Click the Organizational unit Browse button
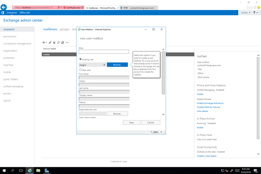 [117, 114]
